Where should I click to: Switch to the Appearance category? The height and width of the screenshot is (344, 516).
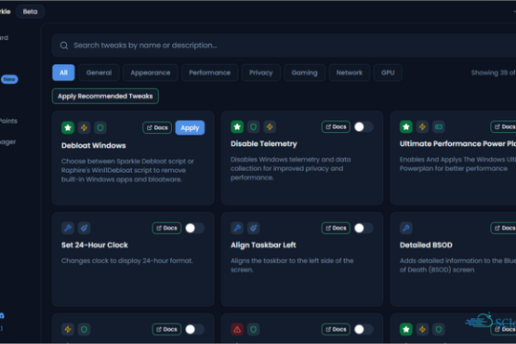coord(151,73)
